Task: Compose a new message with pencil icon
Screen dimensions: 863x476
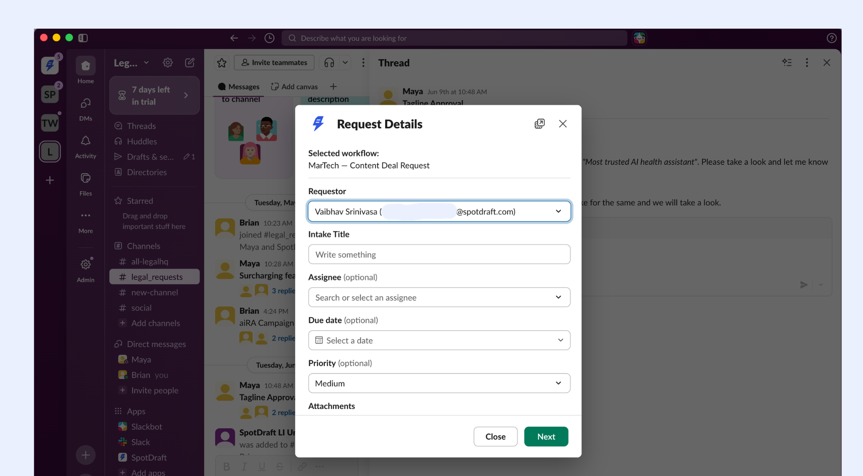Action: [190, 63]
